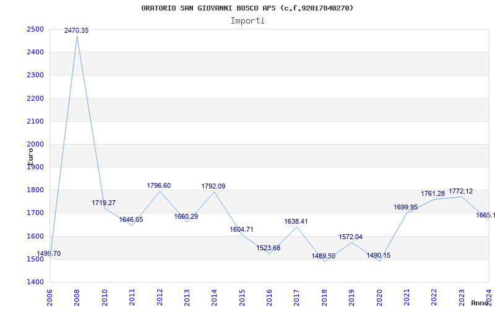This screenshot has width=495, height=309.
Task: Click the 2200 y-axis tick label
Action: click(35, 98)
